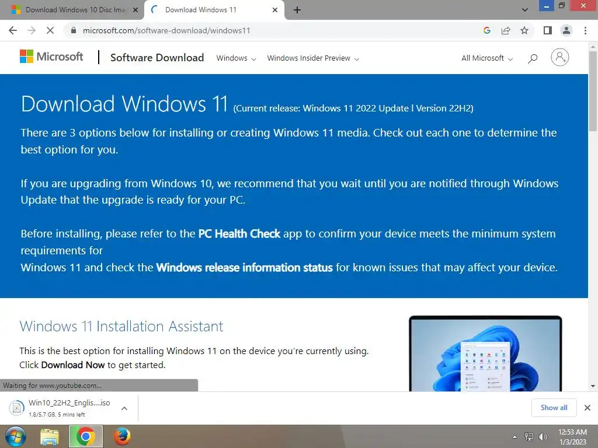Close the Download Windows 11 tab
This screenshot has width=598, height=448.
275,10
